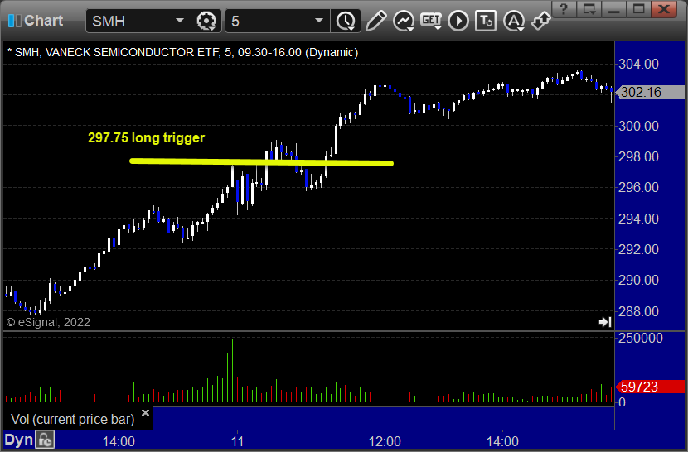Toggle the Dyn dynamic scaling button
Image resolution: width=688 pixels, height=452 pixels.
pos(19,440)
